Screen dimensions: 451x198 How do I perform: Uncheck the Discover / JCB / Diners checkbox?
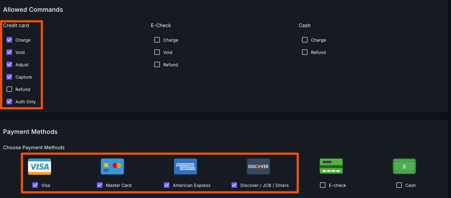(x=234, y=185)
